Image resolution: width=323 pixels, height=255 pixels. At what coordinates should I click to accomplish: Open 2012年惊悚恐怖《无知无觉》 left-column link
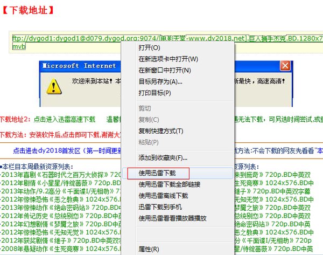click(61, 232)
